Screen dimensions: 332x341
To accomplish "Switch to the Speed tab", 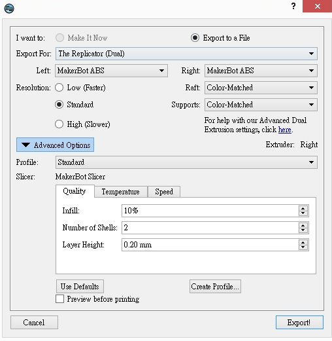I will point(164,192).
